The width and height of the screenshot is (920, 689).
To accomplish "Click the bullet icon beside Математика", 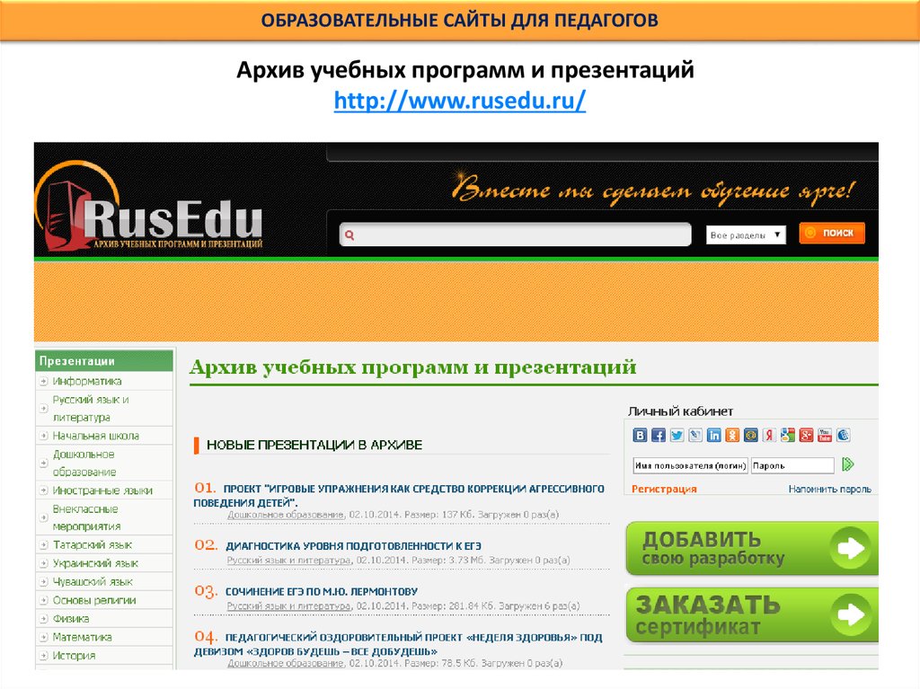I will click(43, 638).
